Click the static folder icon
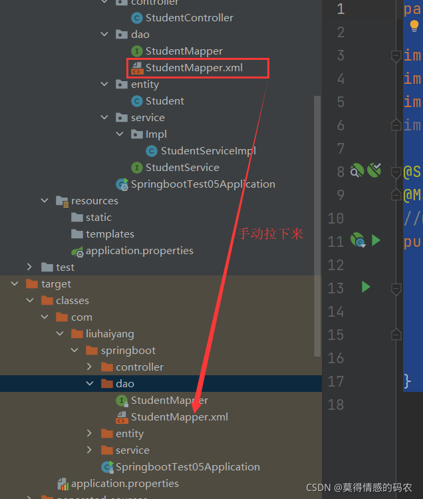The image size is (423, 499). click(x=77, y=218)
